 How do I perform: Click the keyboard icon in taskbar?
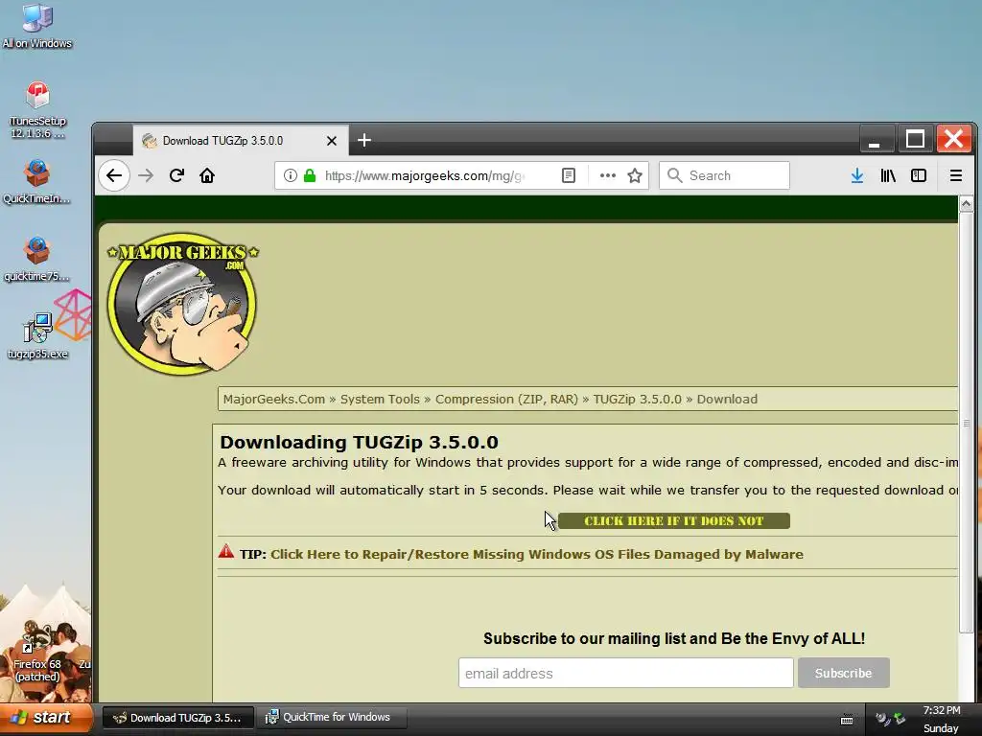pos(847,719)
